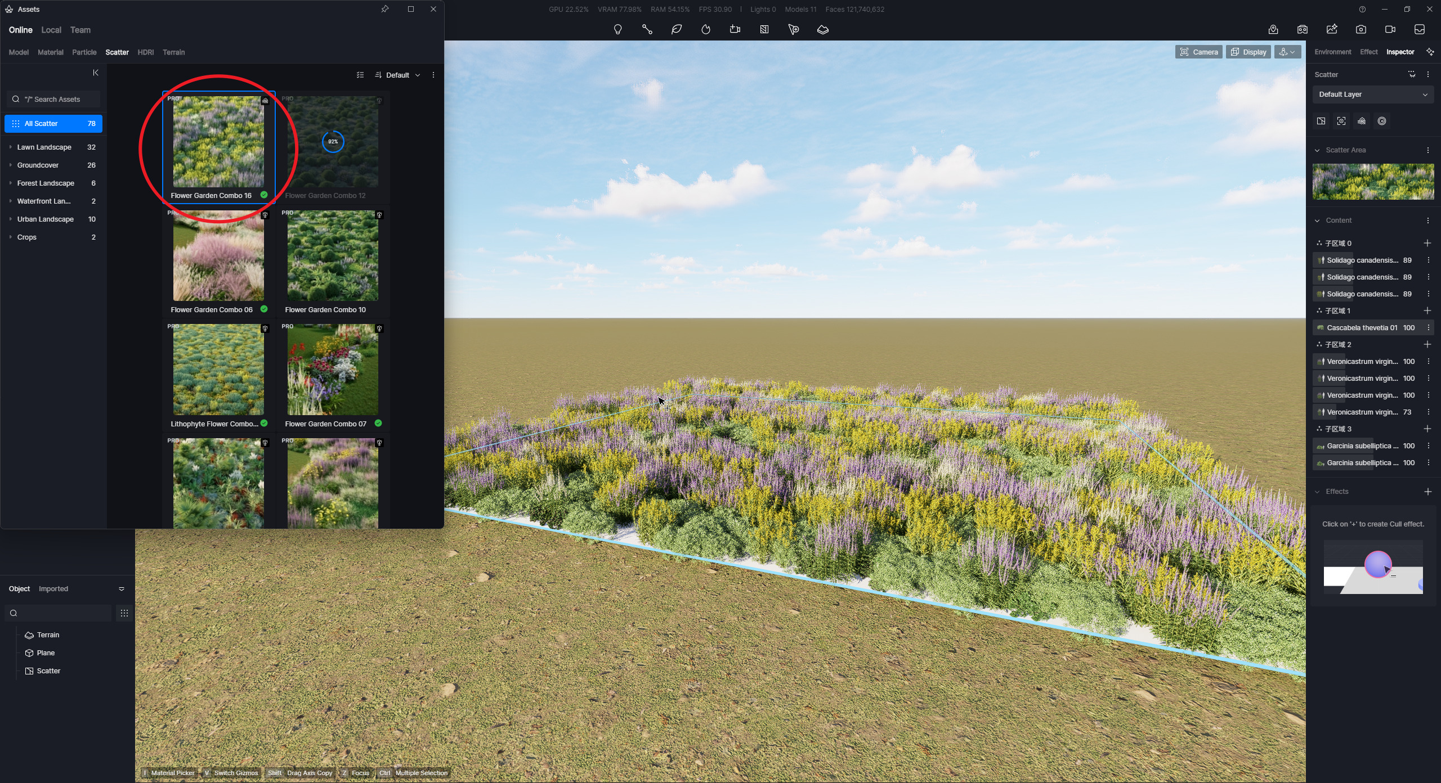
Task: Open the photo capture camera icon
Action: [x=1361, y=29]
